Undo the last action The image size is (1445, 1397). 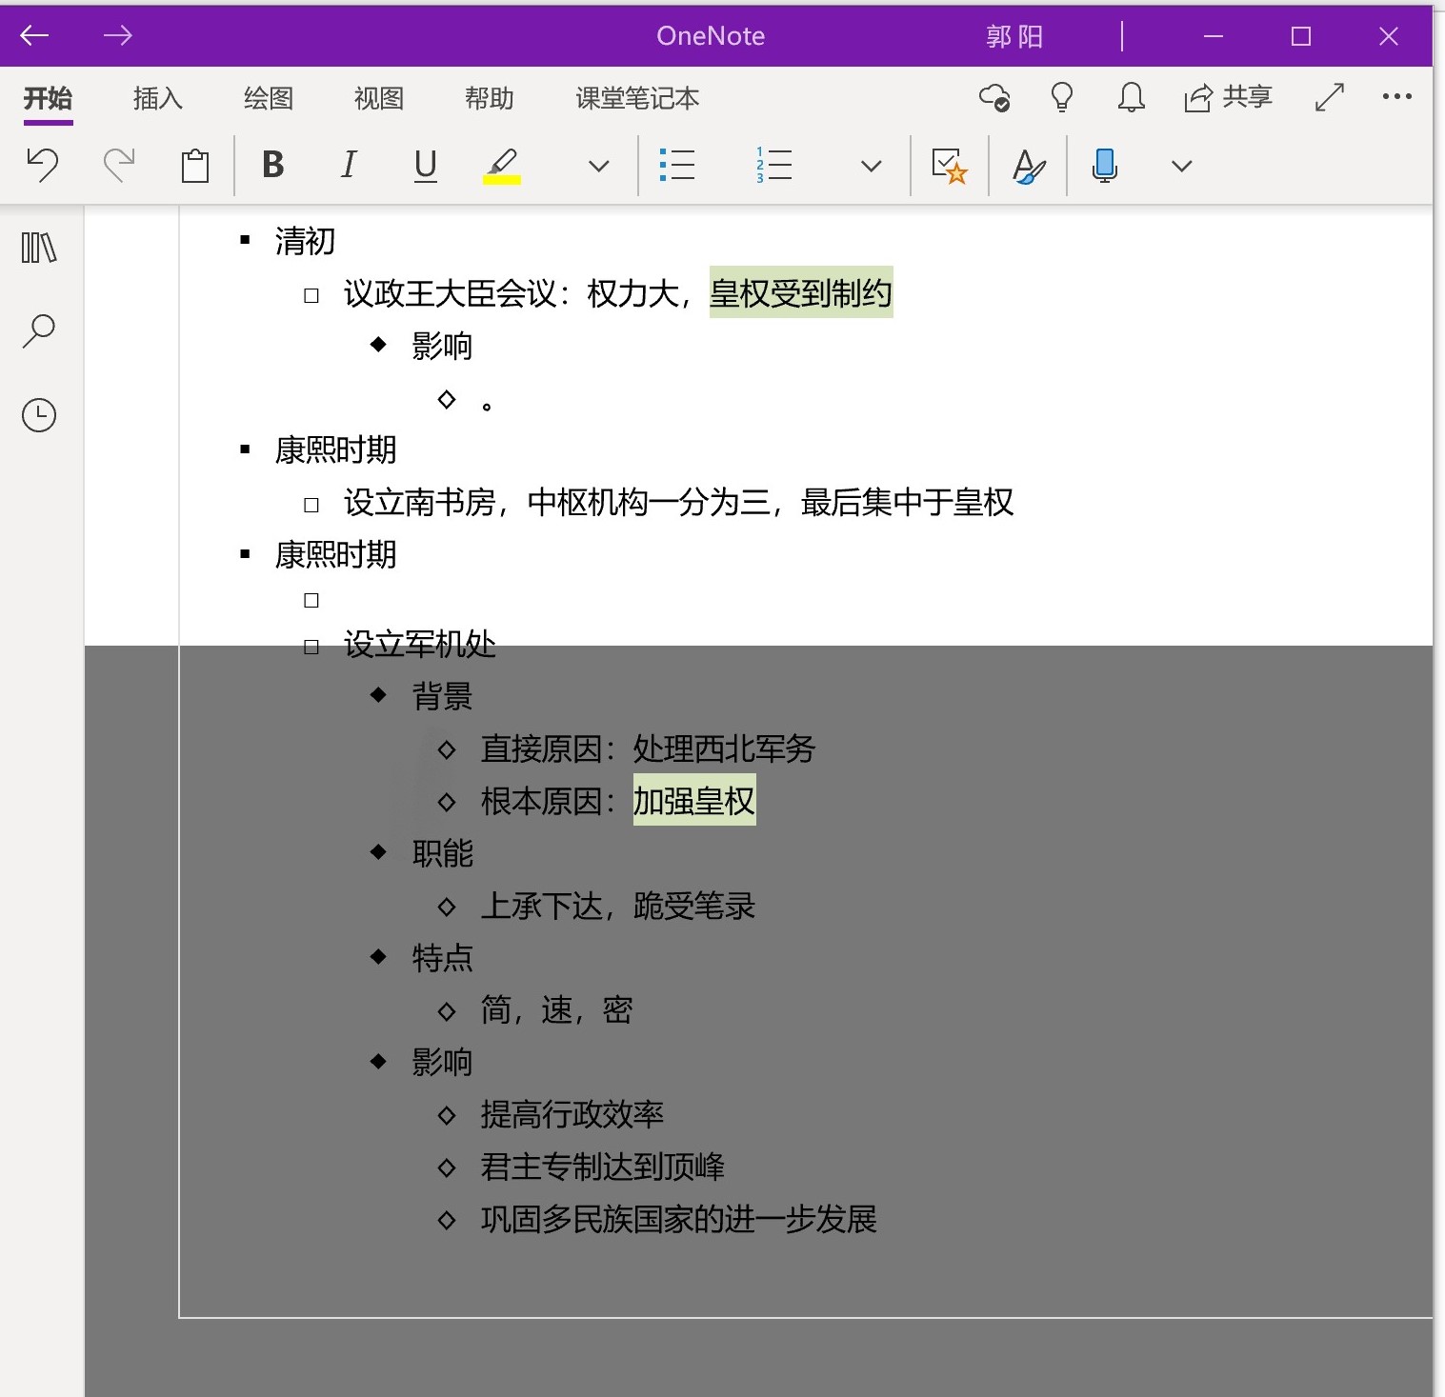pos(42,166)
